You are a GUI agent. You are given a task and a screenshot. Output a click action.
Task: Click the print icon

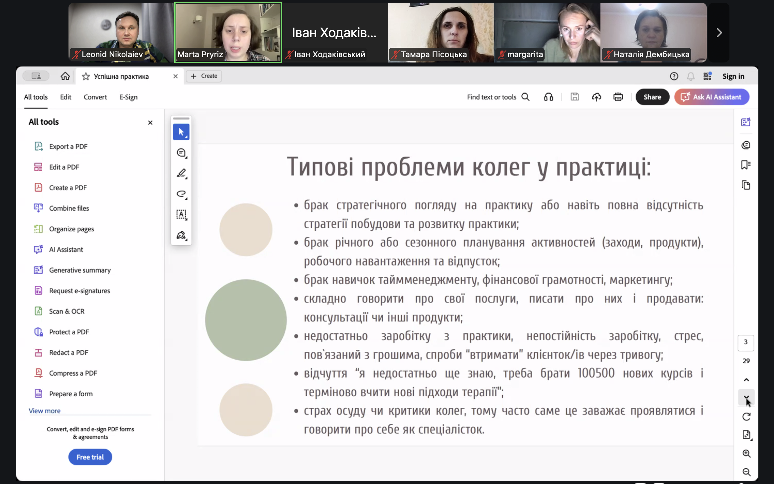tap(618, 97)
